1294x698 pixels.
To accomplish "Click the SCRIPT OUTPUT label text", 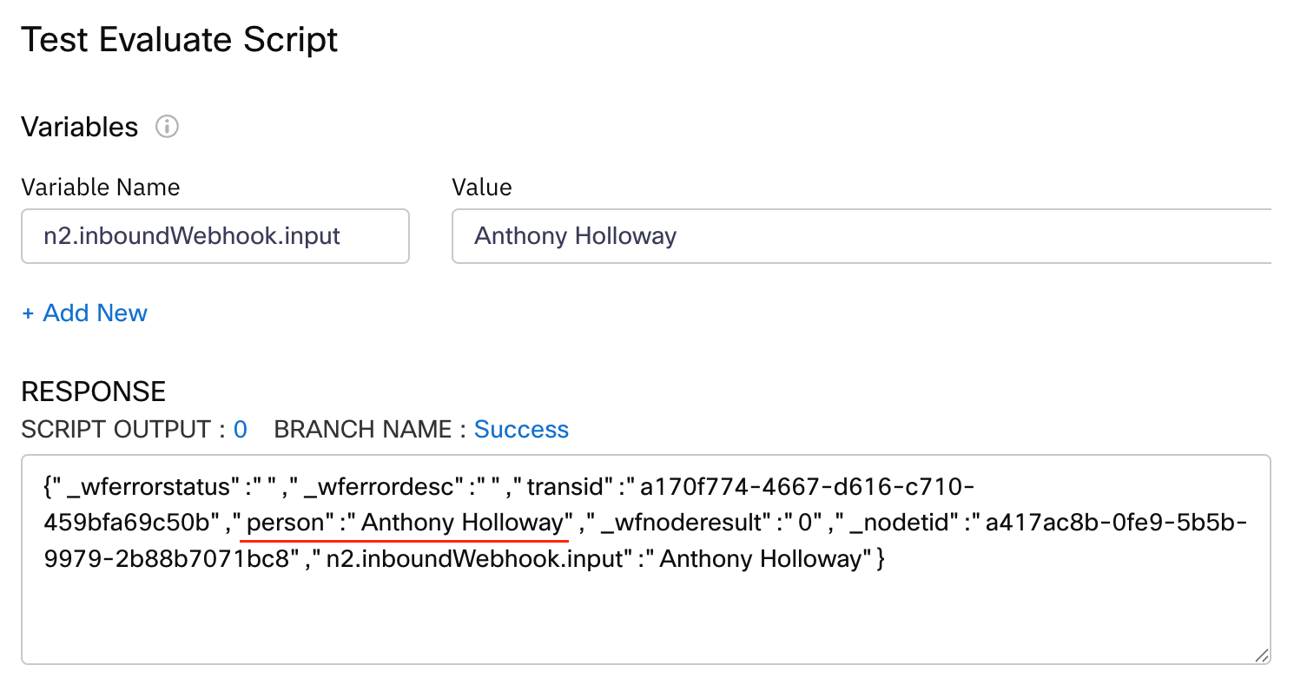I will tap(116, 430).
